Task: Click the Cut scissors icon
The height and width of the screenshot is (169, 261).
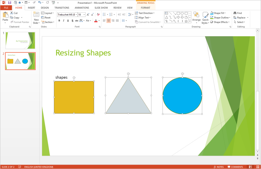Action: click(11, 13)
